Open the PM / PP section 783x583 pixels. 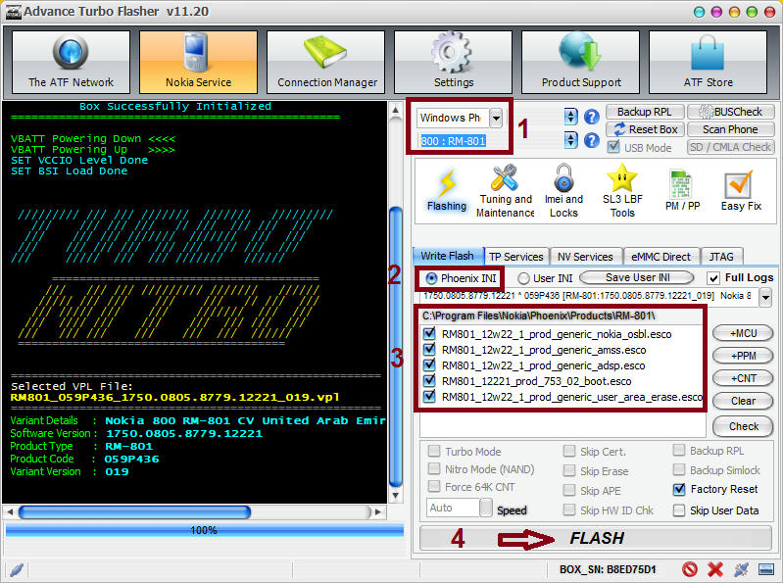pos(682,191)
